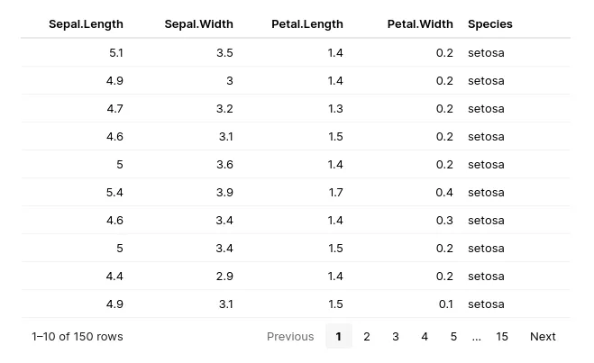Click the Petal.Width cell showing 0.1
Image resolution: width=594 pixels, height=363 pixels.
(445, 304)
